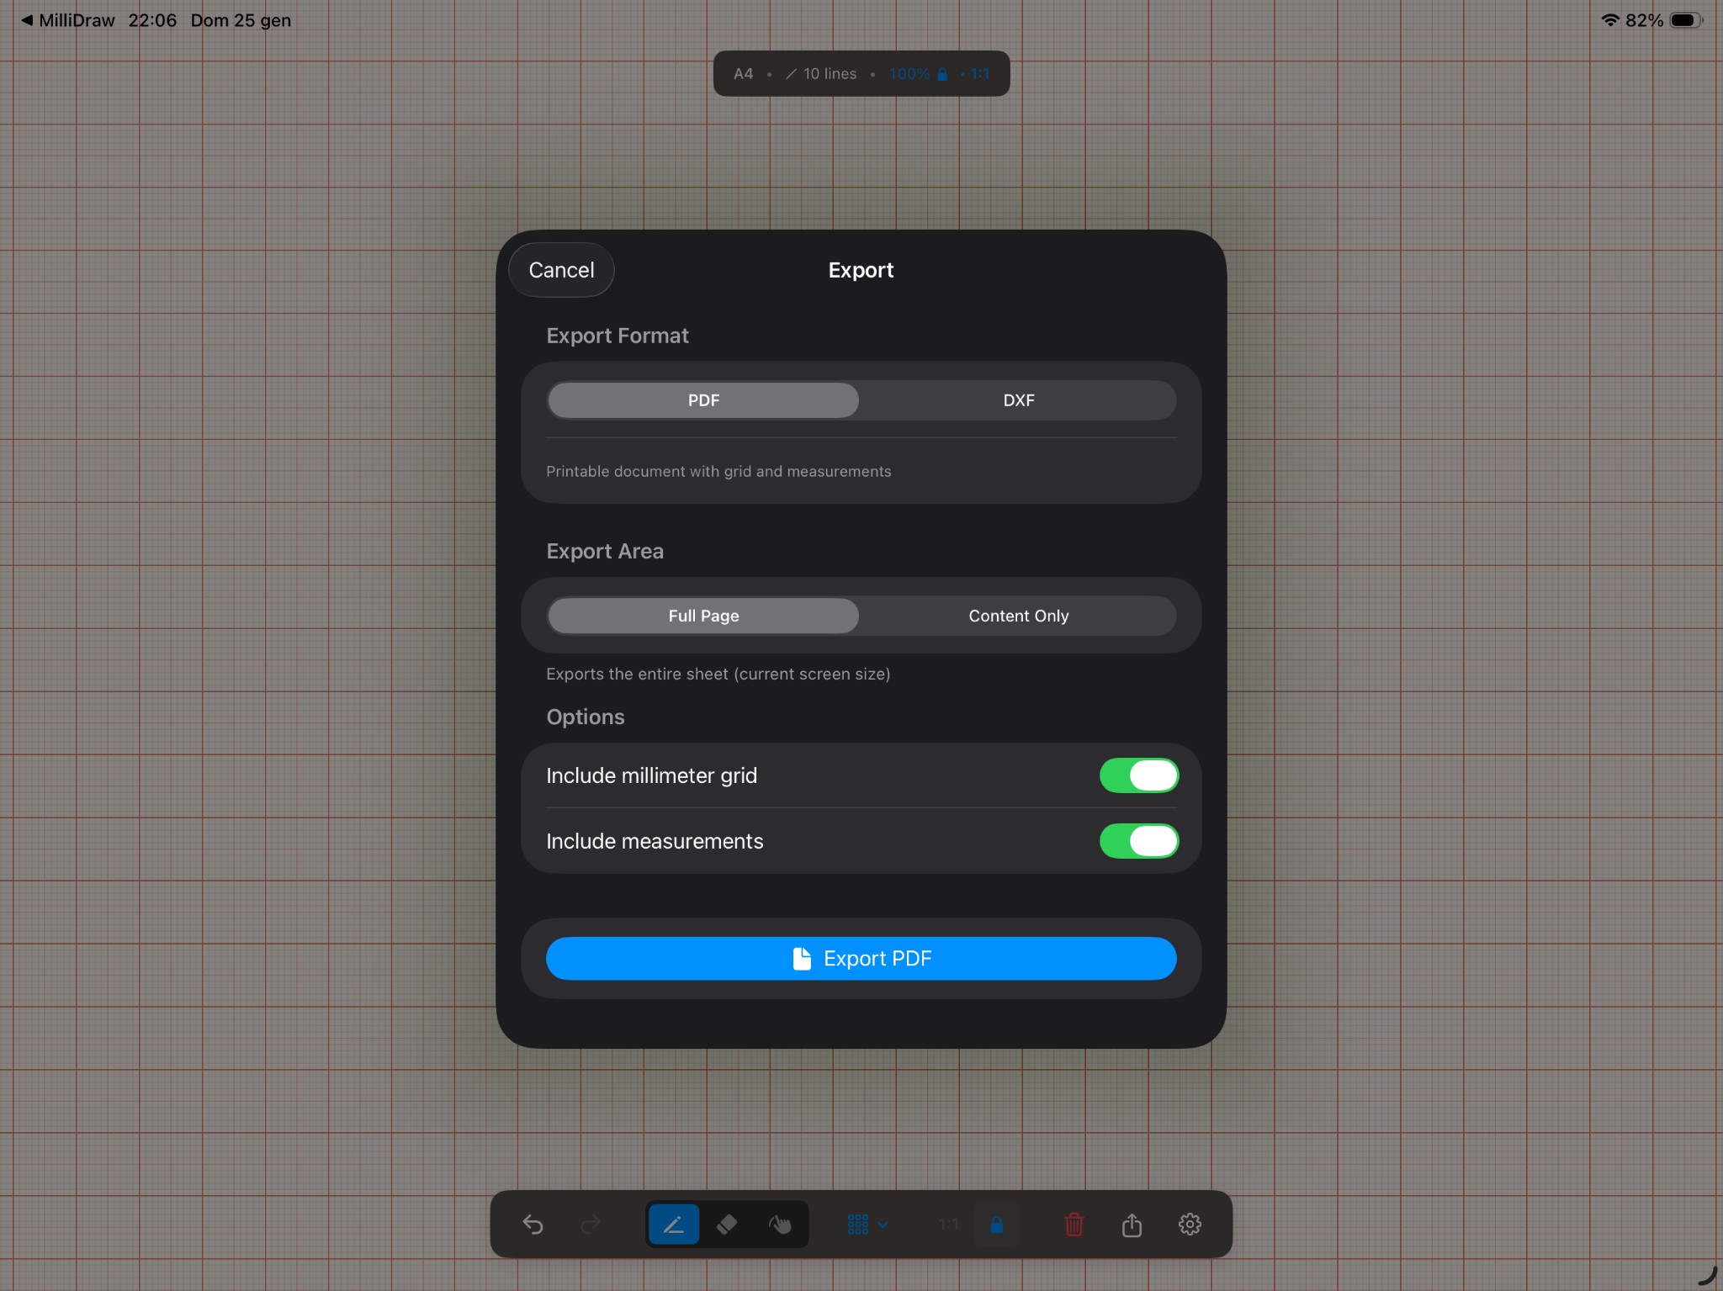Toggle the zoom lock padlock
Viewport: 1723px width, 1291px height.
pos(997,1225)
